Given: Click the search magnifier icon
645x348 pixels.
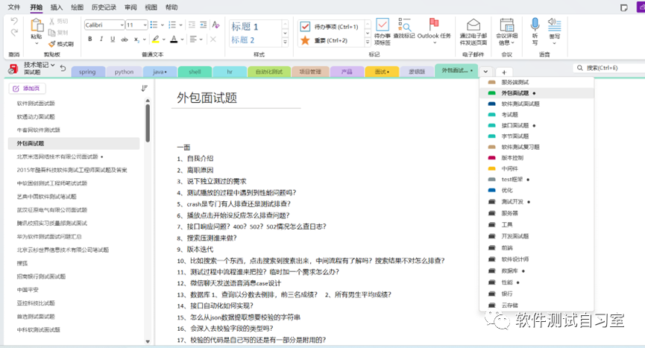Looking at the screenshot, I should 580,68.
